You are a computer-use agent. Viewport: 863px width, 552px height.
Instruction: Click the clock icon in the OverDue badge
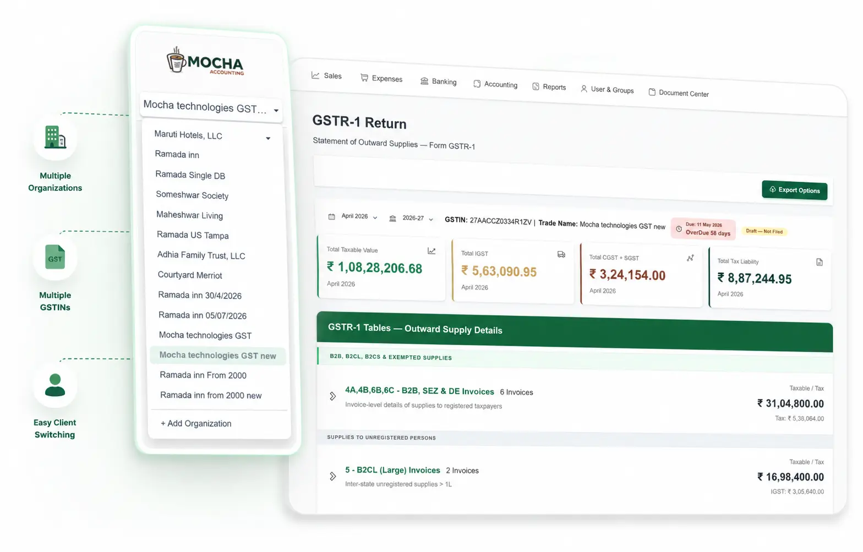point(679,229)
